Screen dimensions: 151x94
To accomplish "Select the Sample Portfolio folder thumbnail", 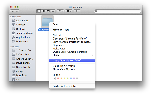I will tap(48, 22).
